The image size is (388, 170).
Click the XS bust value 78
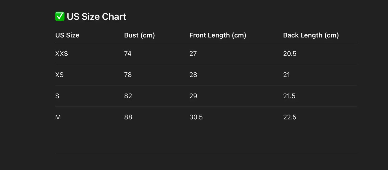[x=128, y=75]
